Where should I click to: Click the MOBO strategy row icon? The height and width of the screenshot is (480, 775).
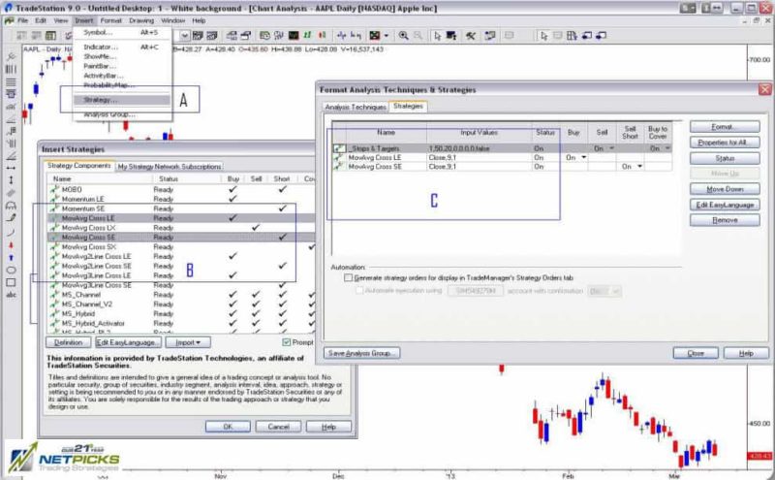tap(55, 189)
